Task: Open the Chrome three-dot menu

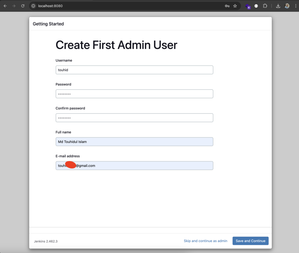Action: tap(295, 6)
